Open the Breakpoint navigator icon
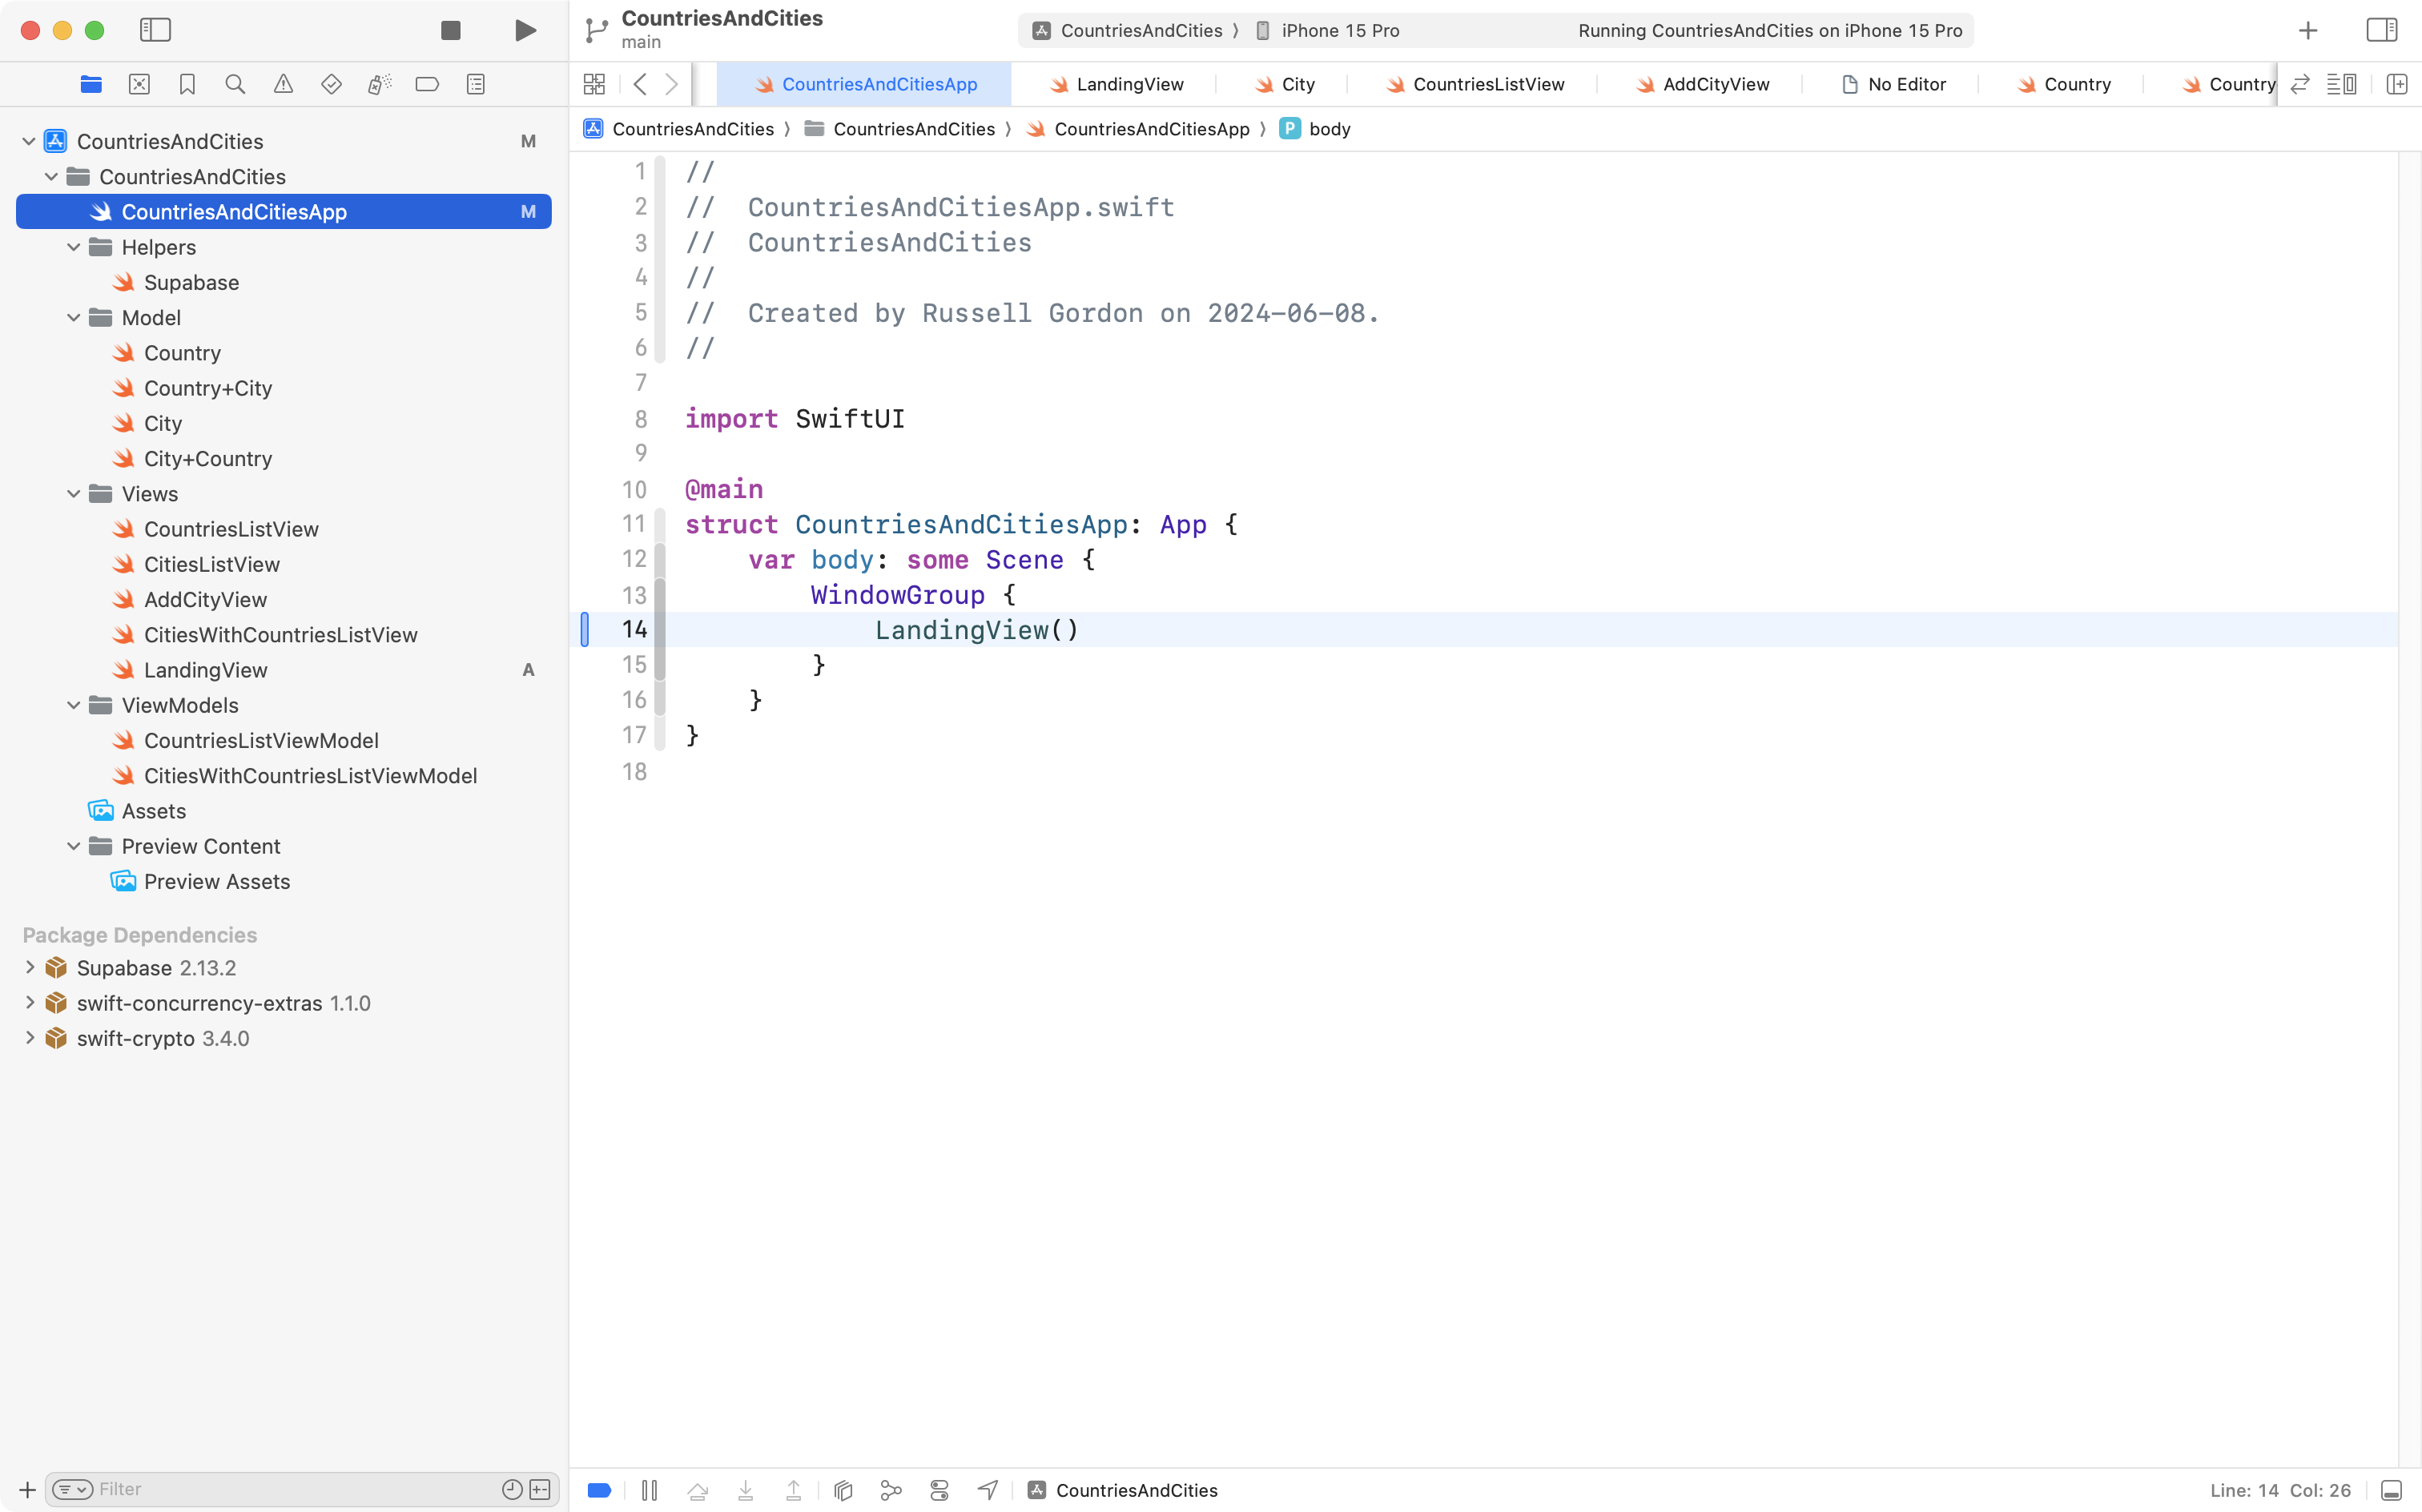Viewport: 2422px width, 1512px height. tap(427, 84)
